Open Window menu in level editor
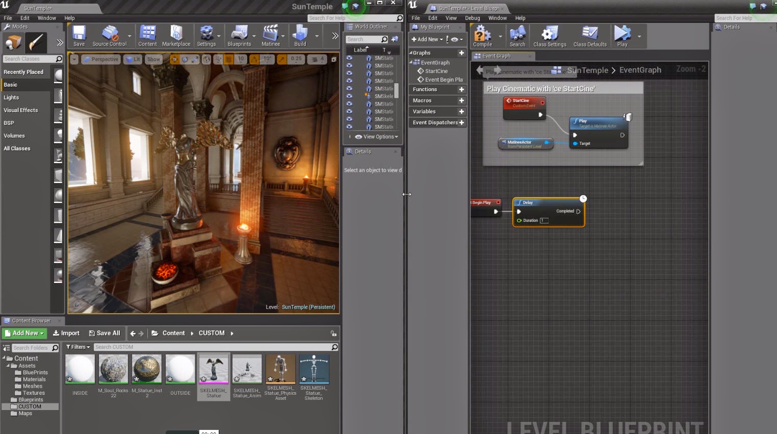Viewport: 777px width, 434px height. click(47, 18)
